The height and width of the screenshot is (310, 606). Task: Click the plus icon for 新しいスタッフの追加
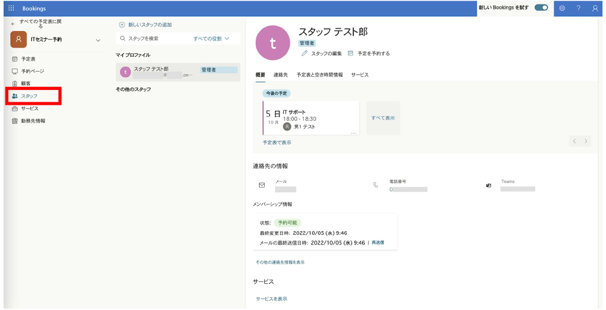coord(122,25)
